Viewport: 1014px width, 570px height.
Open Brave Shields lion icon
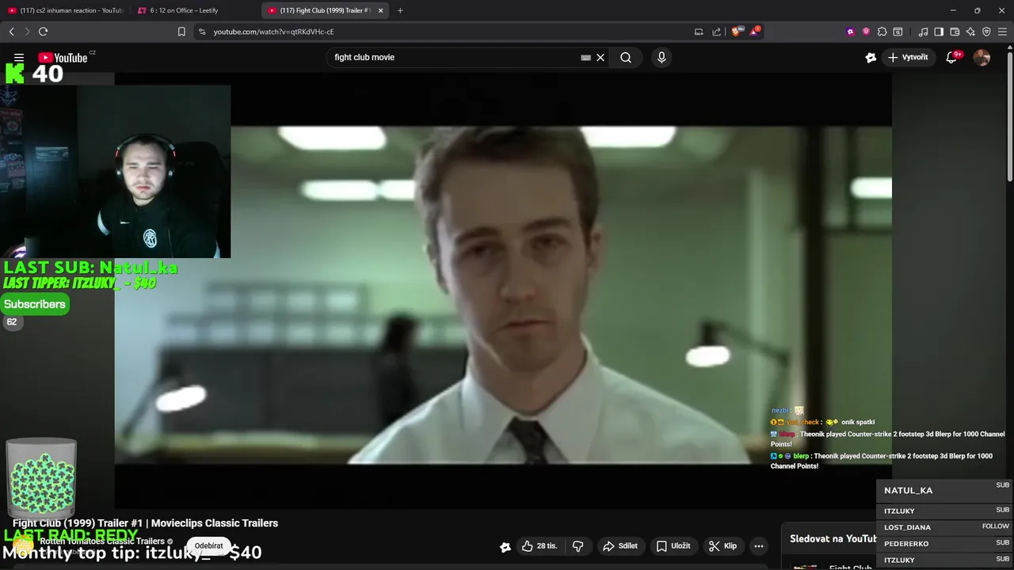point(736,32)
